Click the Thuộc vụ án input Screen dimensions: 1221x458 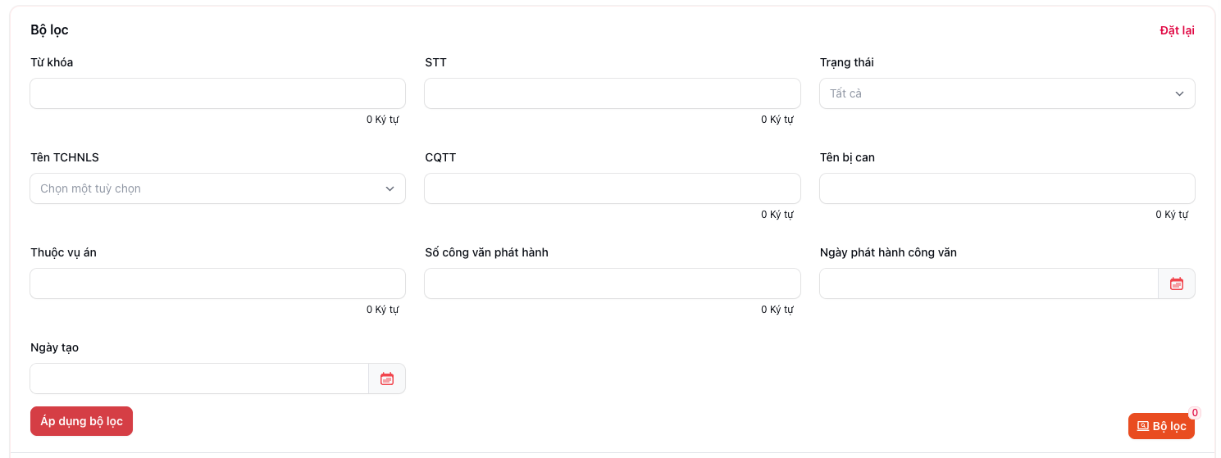(x=217, y=283)
